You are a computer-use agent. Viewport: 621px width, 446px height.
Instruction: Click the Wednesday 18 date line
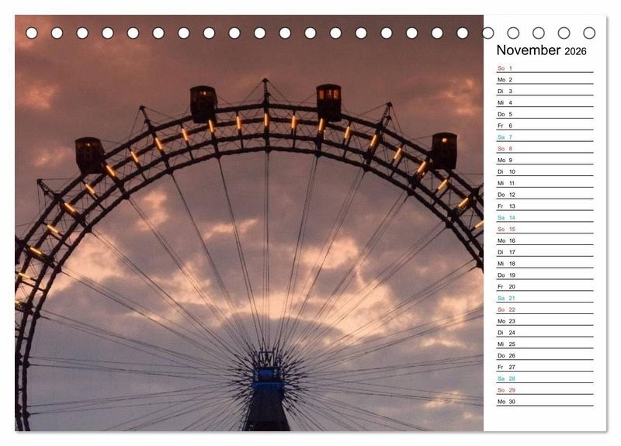[544, 264]
